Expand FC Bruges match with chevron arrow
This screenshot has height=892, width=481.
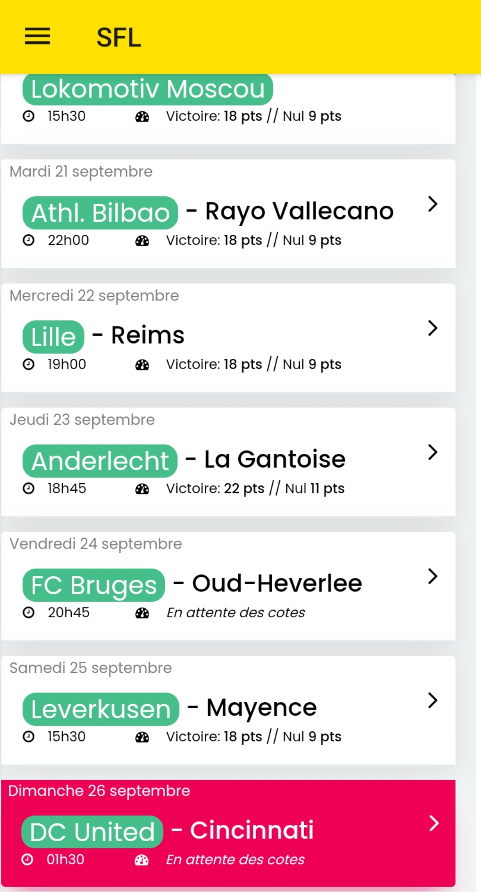(432, 576)
